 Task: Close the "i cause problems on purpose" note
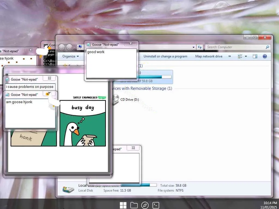[50, 78]
